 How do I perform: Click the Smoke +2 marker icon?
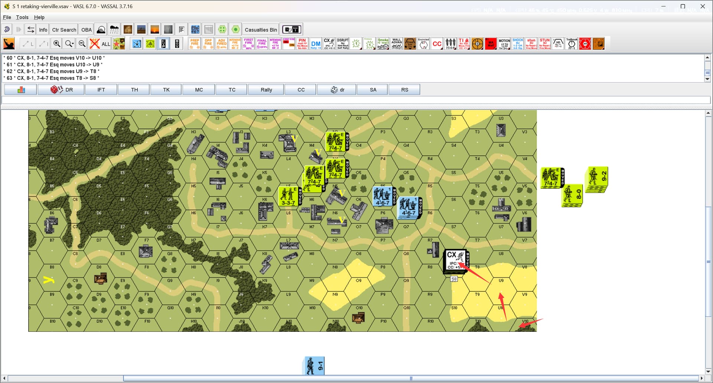point(383,44)
